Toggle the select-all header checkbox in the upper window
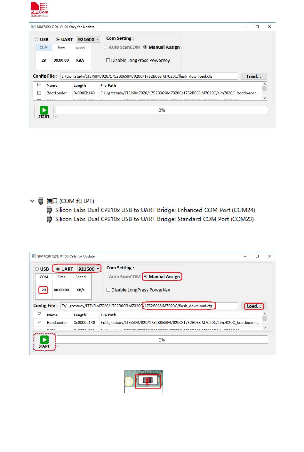 coord(39,85)
